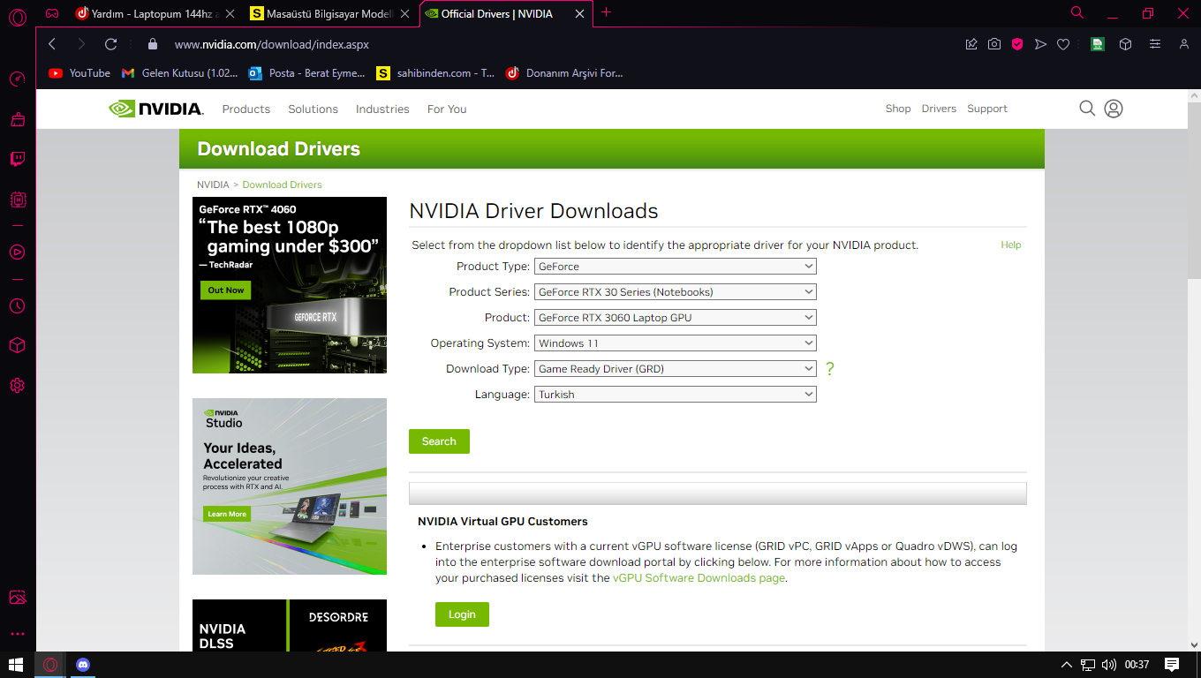Image resolution: width=1201 pixels, height=678 pixels.
Task: Open the Player icon in sidebar
Action: (x=17, y=252)
